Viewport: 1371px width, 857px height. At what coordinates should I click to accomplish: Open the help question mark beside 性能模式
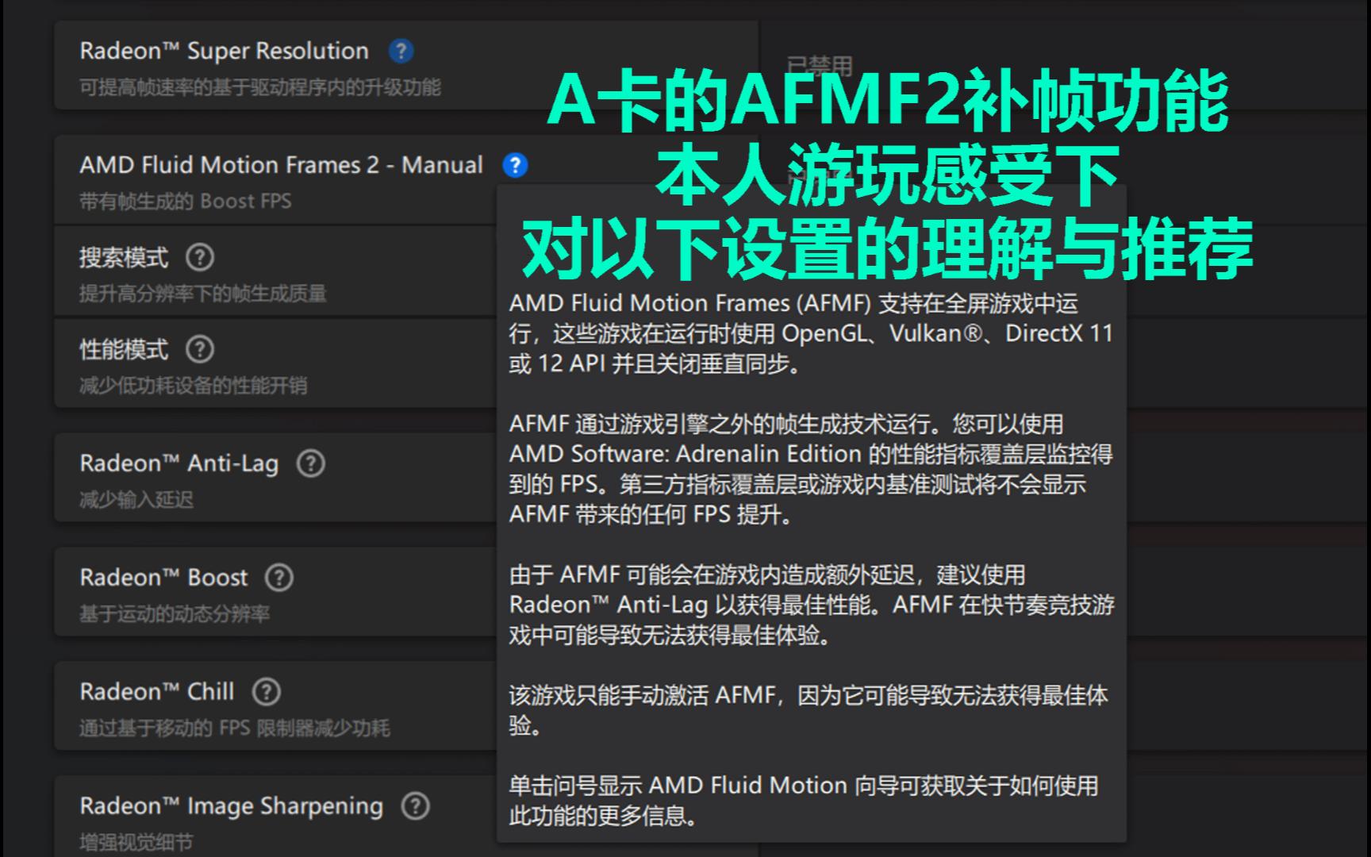pyautogui.click(x=200, y=349)
